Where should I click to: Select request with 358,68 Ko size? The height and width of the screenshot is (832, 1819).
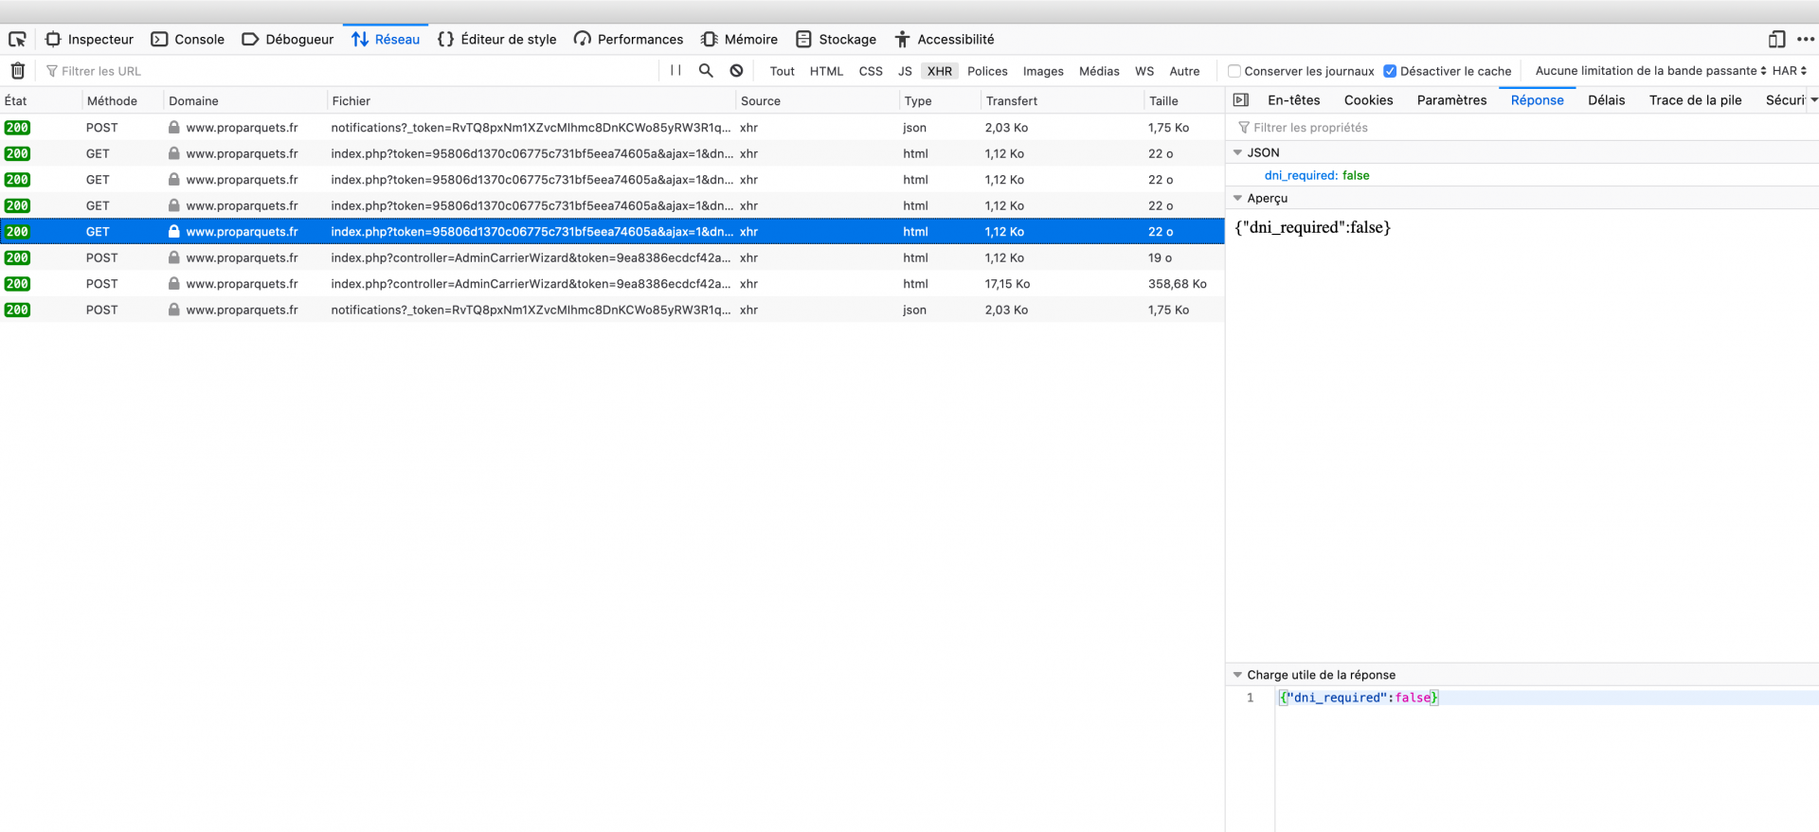[612, 284]
